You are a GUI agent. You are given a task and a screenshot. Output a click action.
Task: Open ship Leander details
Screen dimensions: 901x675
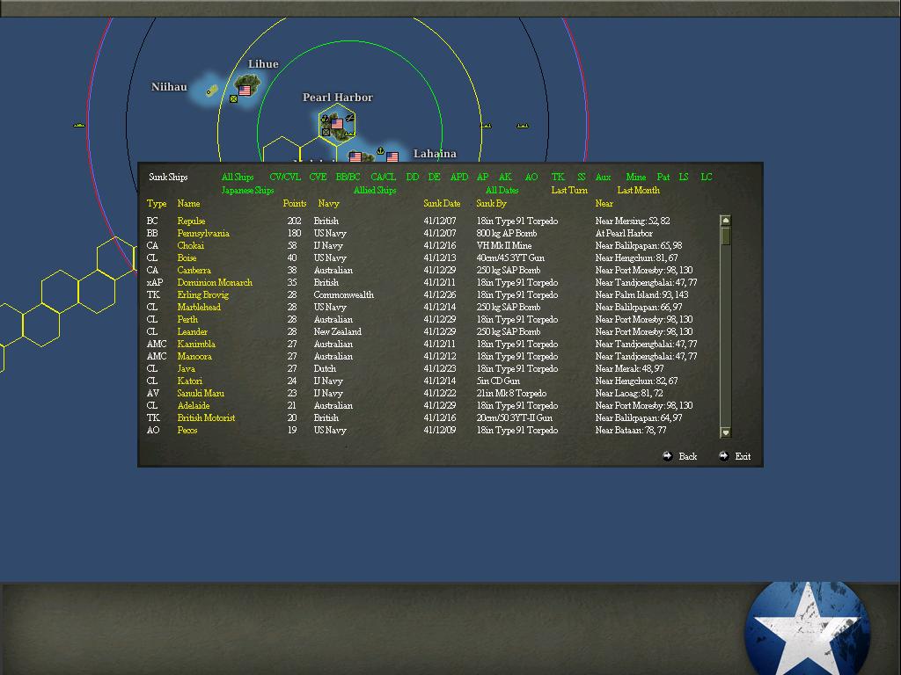pos(193,331)
